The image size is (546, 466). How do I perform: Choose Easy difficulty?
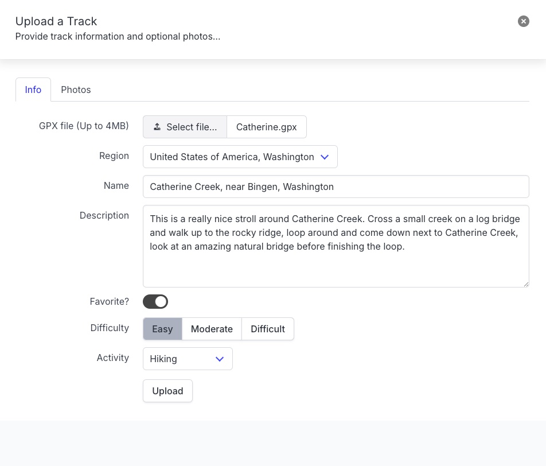tap(162, 329)
